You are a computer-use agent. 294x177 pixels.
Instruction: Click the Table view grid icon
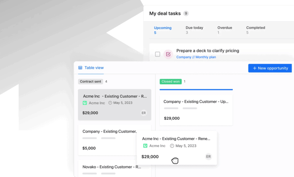[80, 68]
